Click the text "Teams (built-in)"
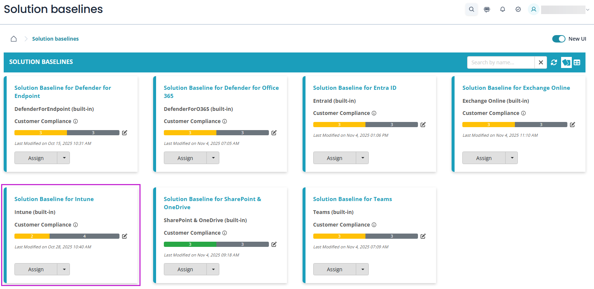The width and height of the screenshot is (594, 289). (333, 212)
